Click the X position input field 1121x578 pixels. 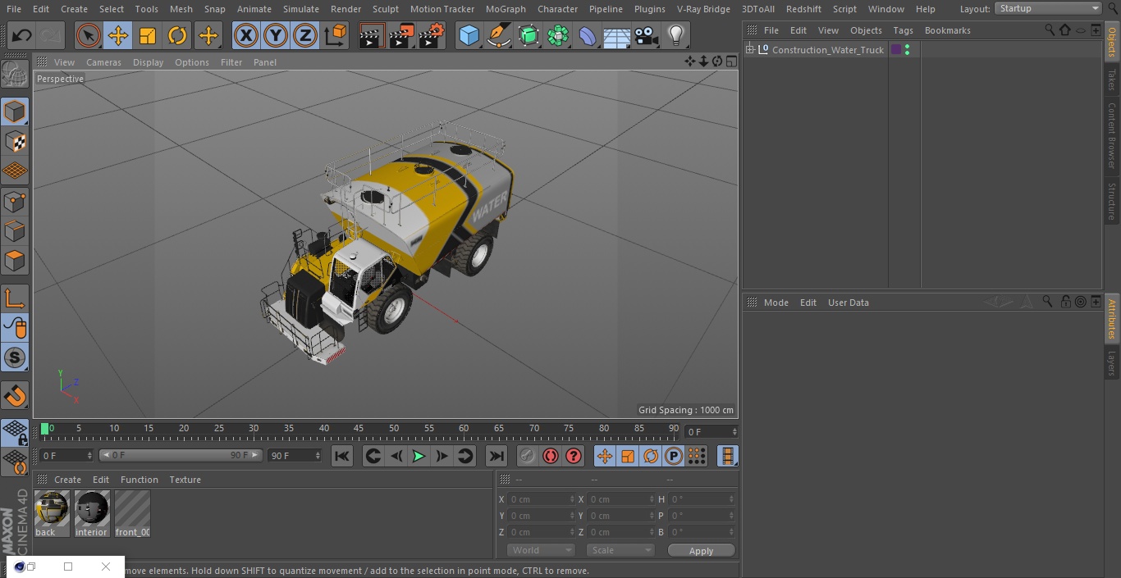pyautogui.click(x=542, y=499)
